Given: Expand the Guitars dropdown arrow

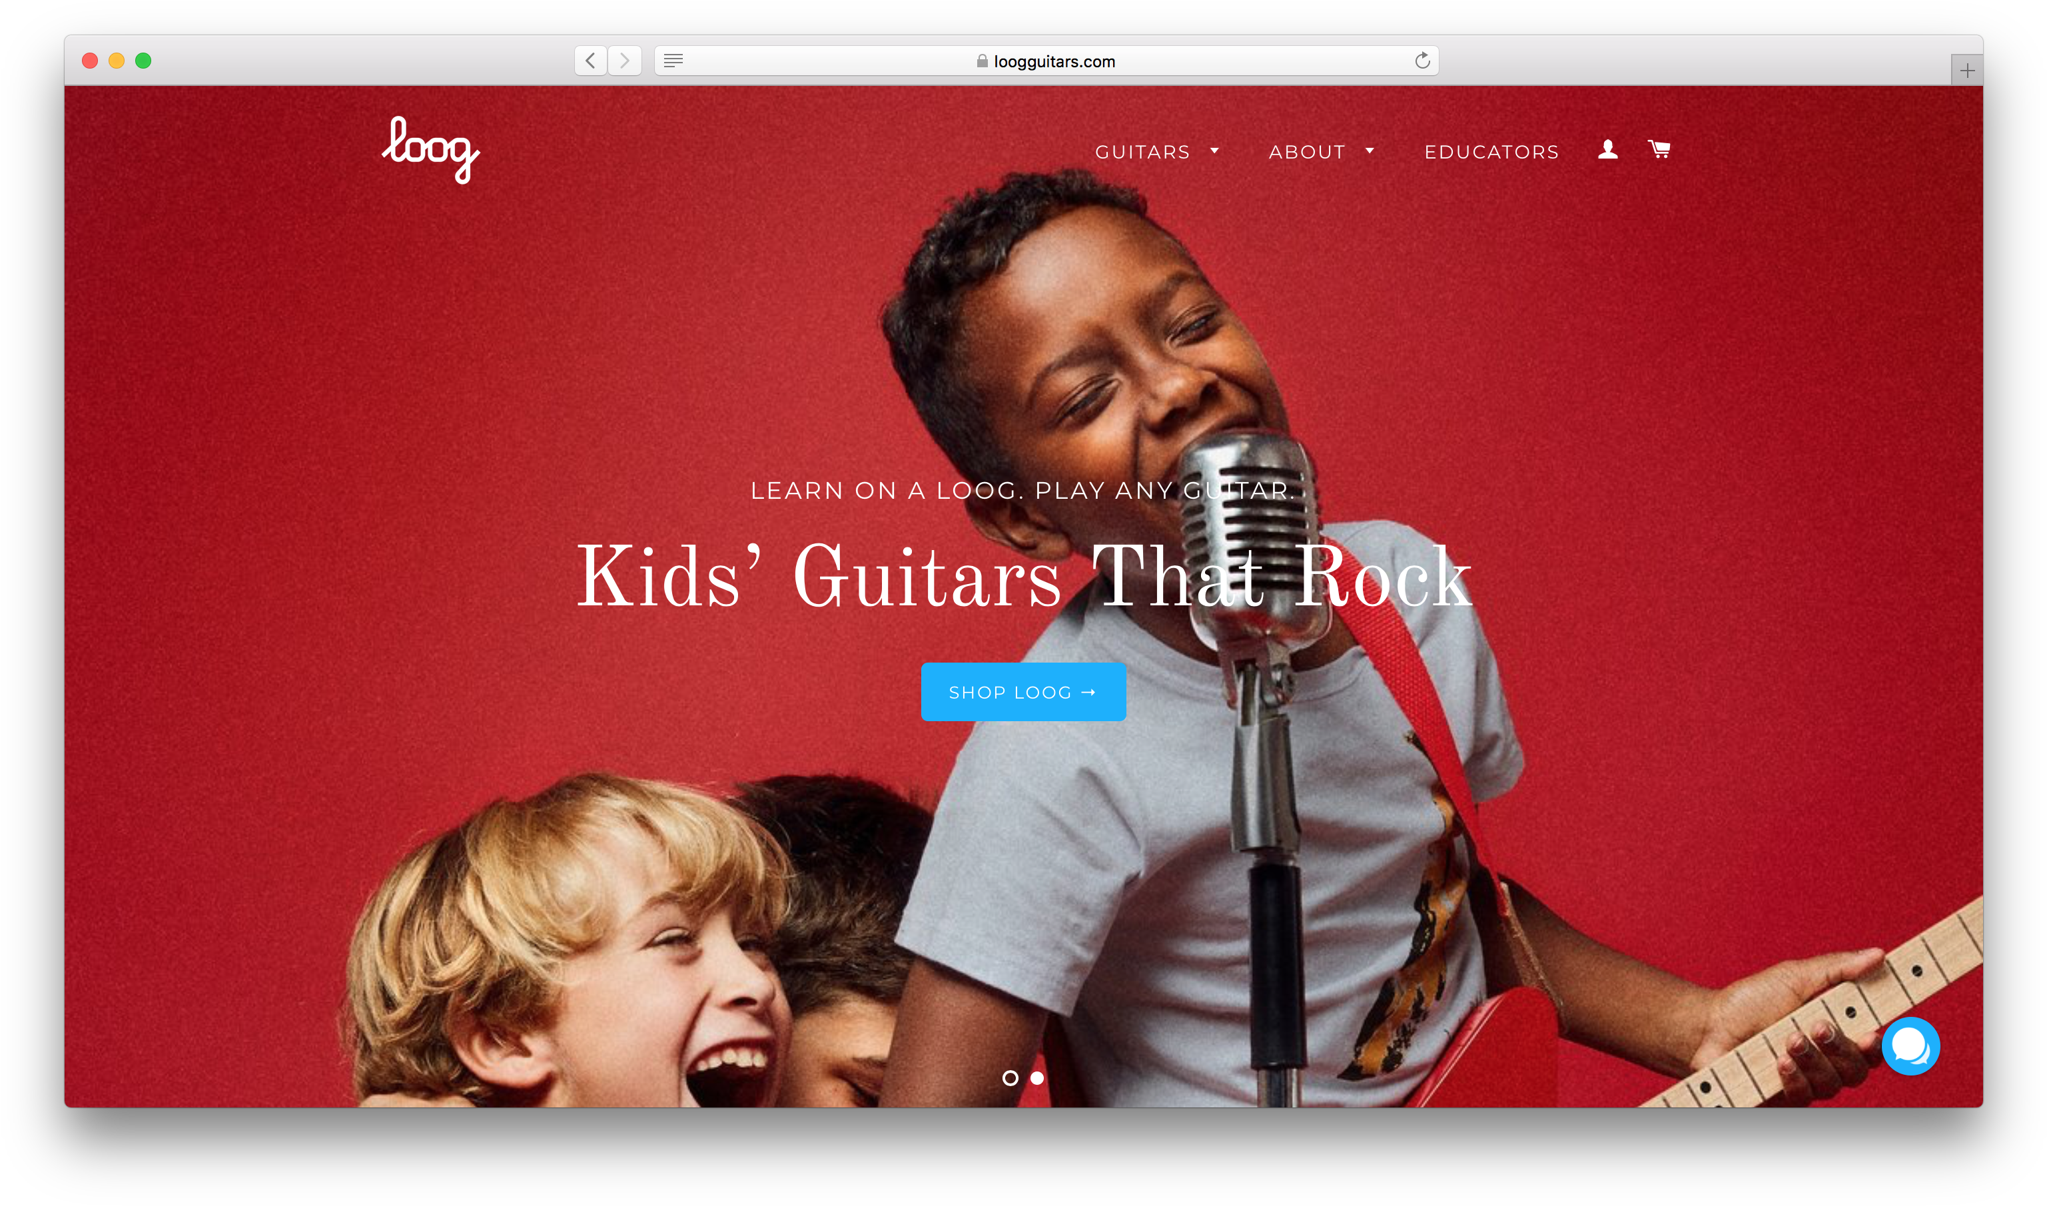Looking at the screenshot, I should tap(1214, 151).
